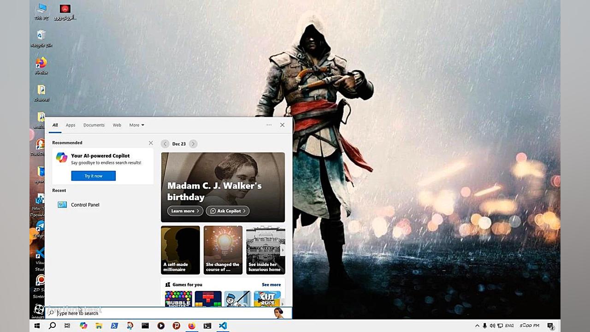Viewport: 590px width, 332px height.
Task: Open Task View from the taskbar
Action: 67,326
